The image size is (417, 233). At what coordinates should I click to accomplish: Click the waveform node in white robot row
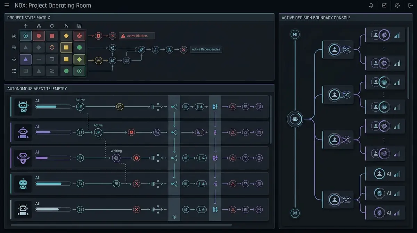186,209
